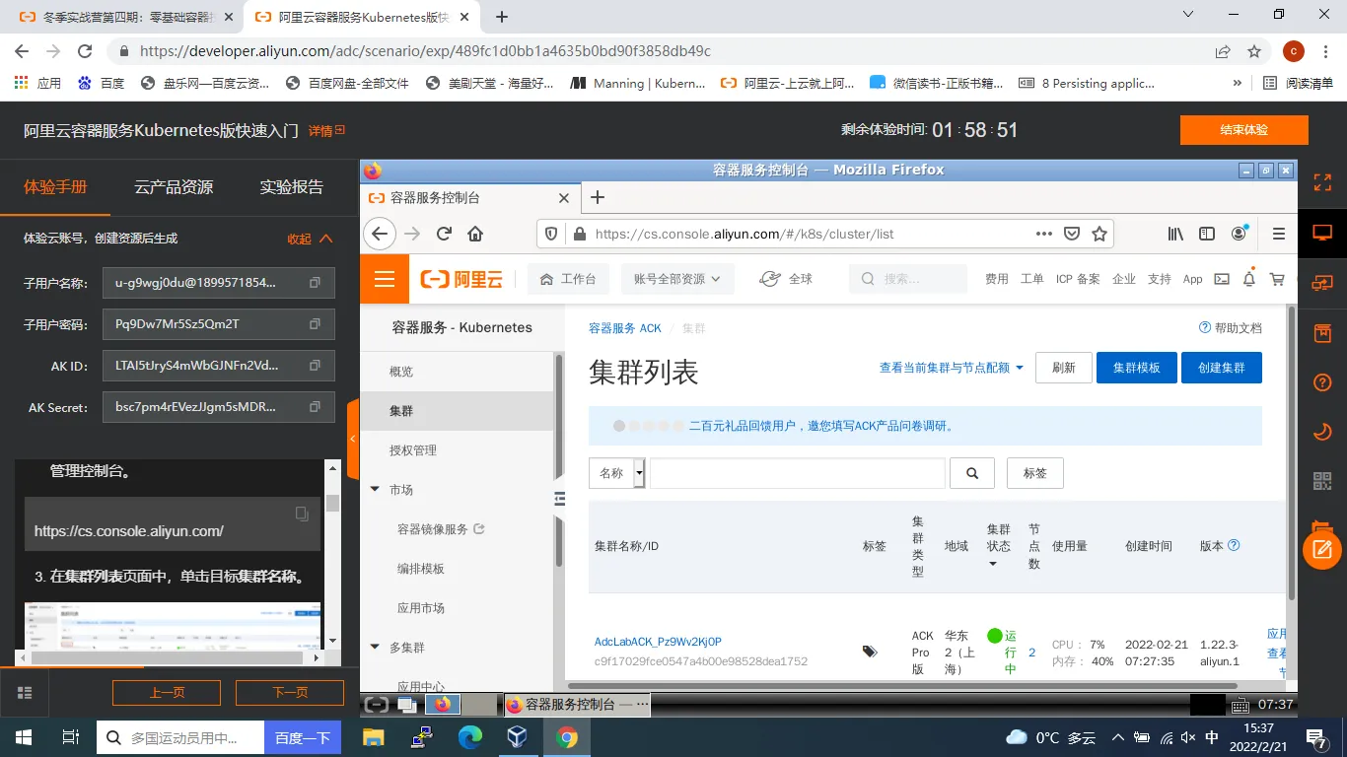Click the orange floating edit note button
The height and width of the screenshot is (757, 1347).
pos(1322,549)
